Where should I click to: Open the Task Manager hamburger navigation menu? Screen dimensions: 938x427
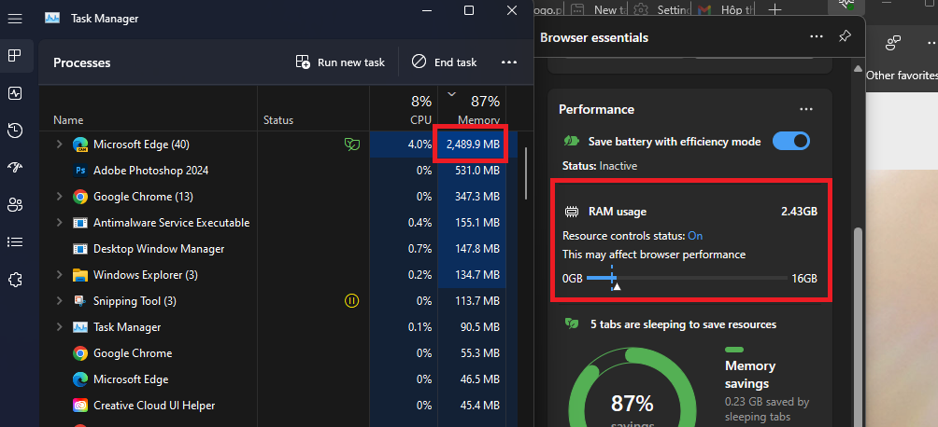pos(15,19)
